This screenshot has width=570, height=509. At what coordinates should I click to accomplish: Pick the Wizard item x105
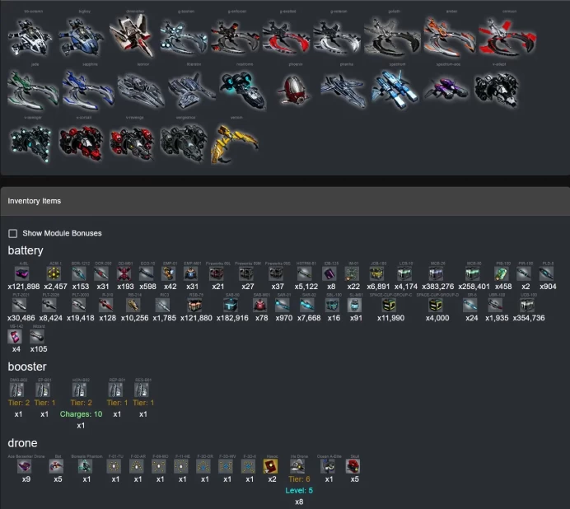[37, 337]
